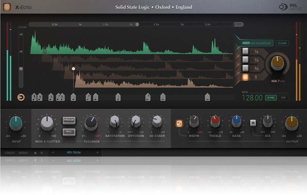Screen dimensions: 307x195
Task: Click the black FEEDBACK knob
Action: (x=91, y=123)
